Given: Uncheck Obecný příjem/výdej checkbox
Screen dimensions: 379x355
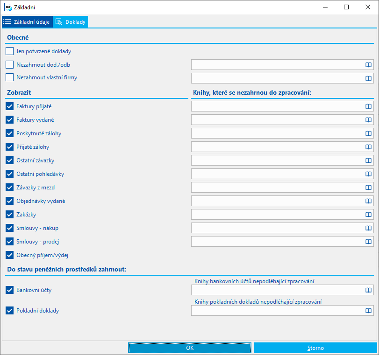Looking at the screenshot, I should [x=10, y=255].
